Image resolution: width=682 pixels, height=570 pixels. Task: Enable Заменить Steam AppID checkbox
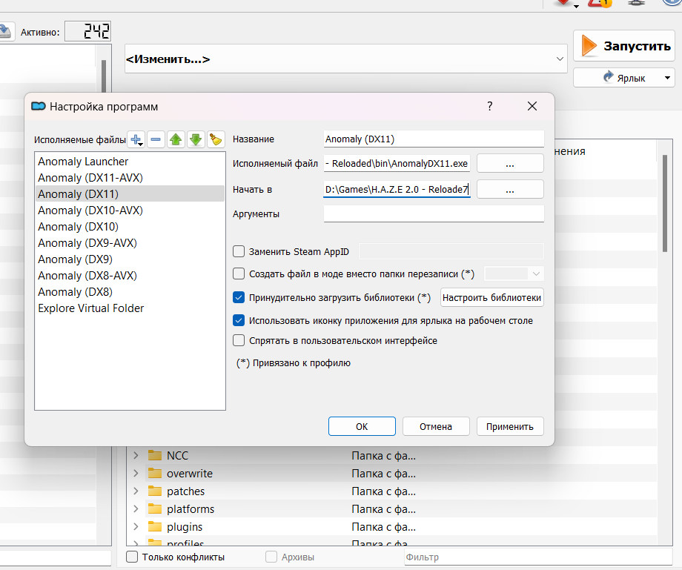pyautogui.click(x=239, y=252)
